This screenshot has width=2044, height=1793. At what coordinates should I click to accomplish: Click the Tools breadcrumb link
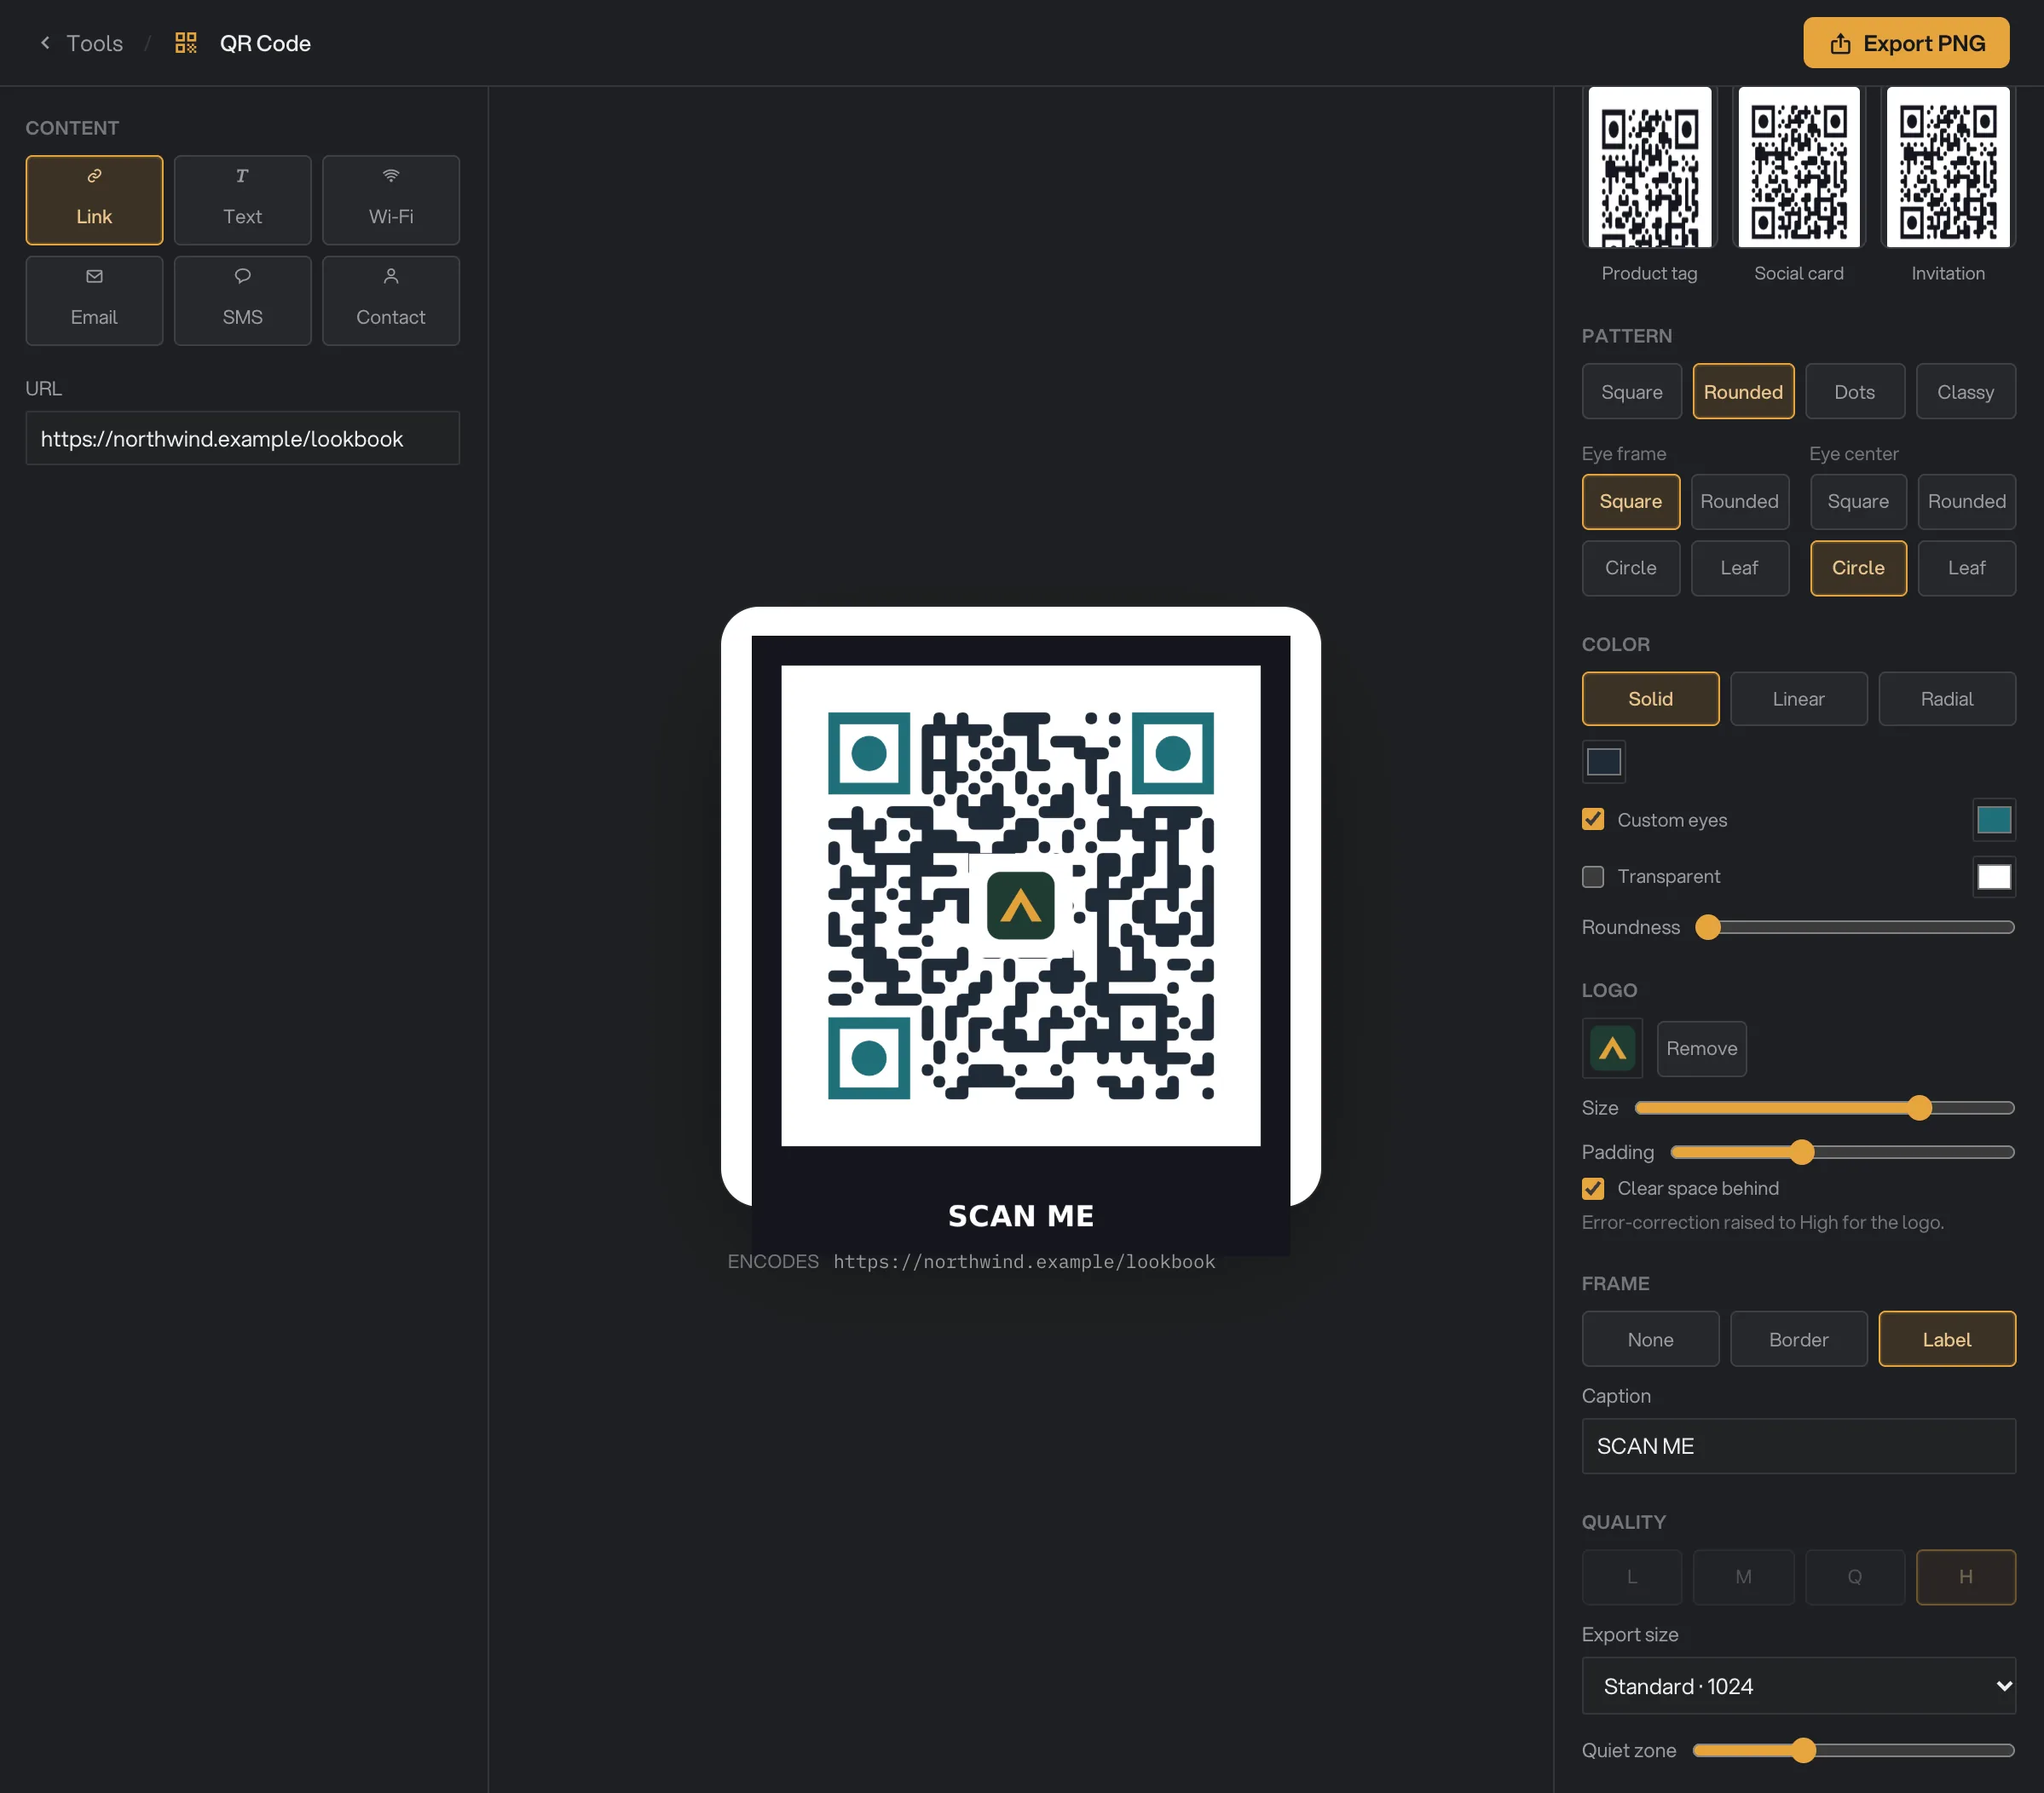pyautogui.click(x=94, y=43)
